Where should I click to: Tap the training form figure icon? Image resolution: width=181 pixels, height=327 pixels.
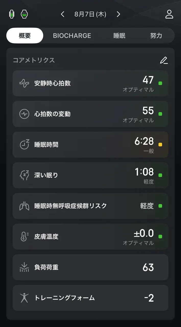tap(24, 298)
